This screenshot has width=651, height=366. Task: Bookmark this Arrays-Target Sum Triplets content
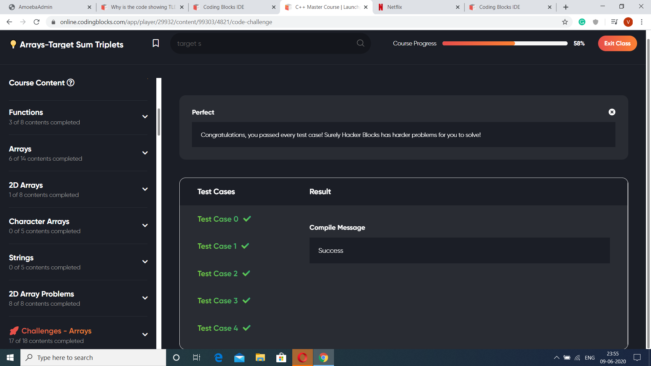click(156, 43)
